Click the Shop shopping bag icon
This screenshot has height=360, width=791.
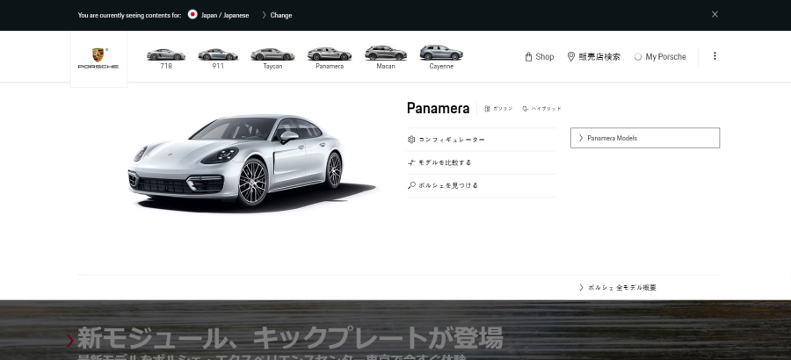click(528, 56)
